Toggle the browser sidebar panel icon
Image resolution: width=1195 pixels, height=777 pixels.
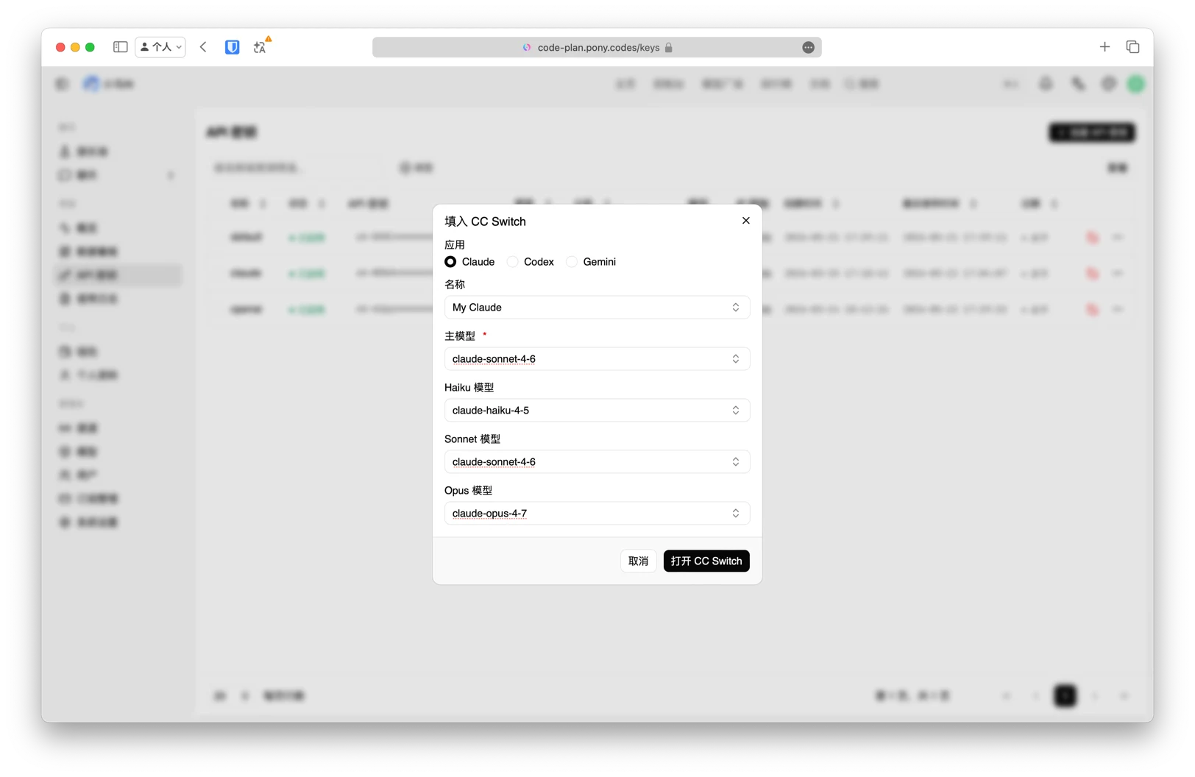121,47
